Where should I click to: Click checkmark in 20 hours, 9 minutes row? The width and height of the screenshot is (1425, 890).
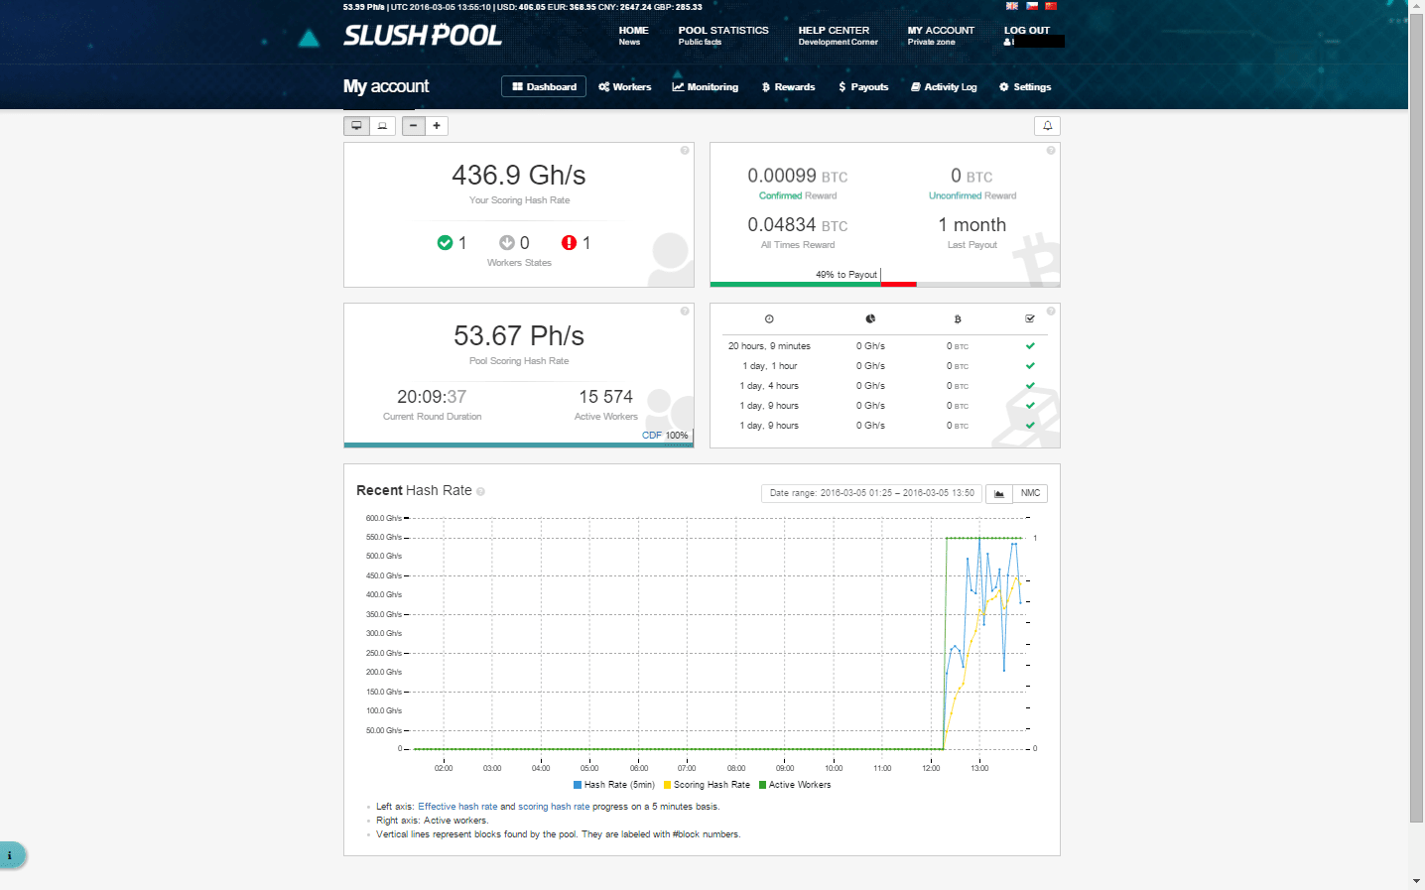pos(1030,346)
